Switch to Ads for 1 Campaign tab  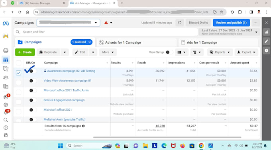coord(218,42)
